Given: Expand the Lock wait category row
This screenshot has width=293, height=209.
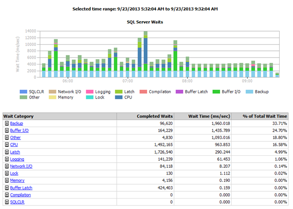Looking at the screenshot, I should 7,173.
